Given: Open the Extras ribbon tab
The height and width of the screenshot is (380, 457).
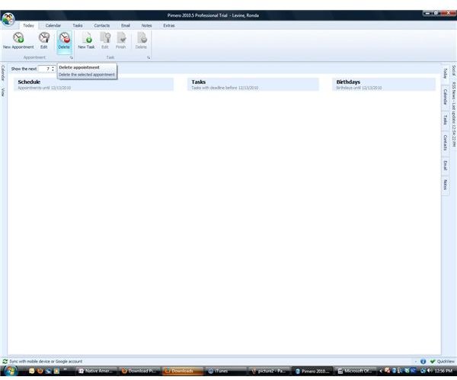Looking at the screenshot, I should (169, 25).
